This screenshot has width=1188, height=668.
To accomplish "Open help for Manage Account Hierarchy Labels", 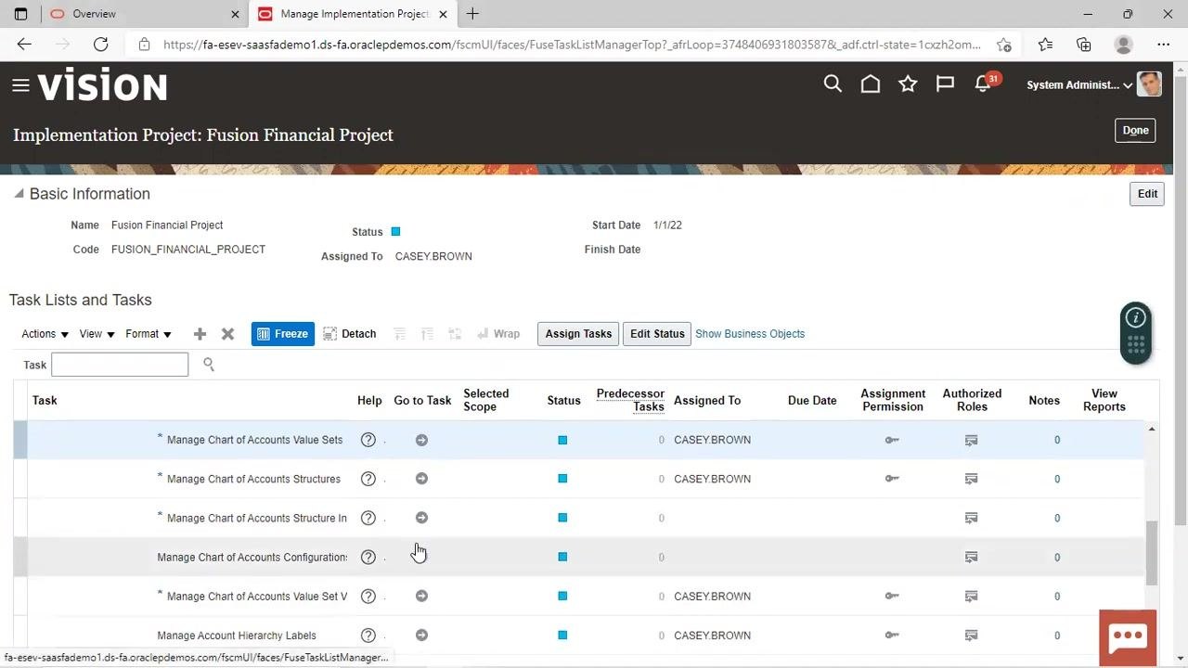I will click(x=368, y=636).
